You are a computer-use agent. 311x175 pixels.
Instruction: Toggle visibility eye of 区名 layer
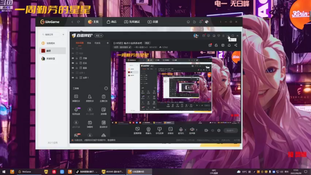coord(73,63)
